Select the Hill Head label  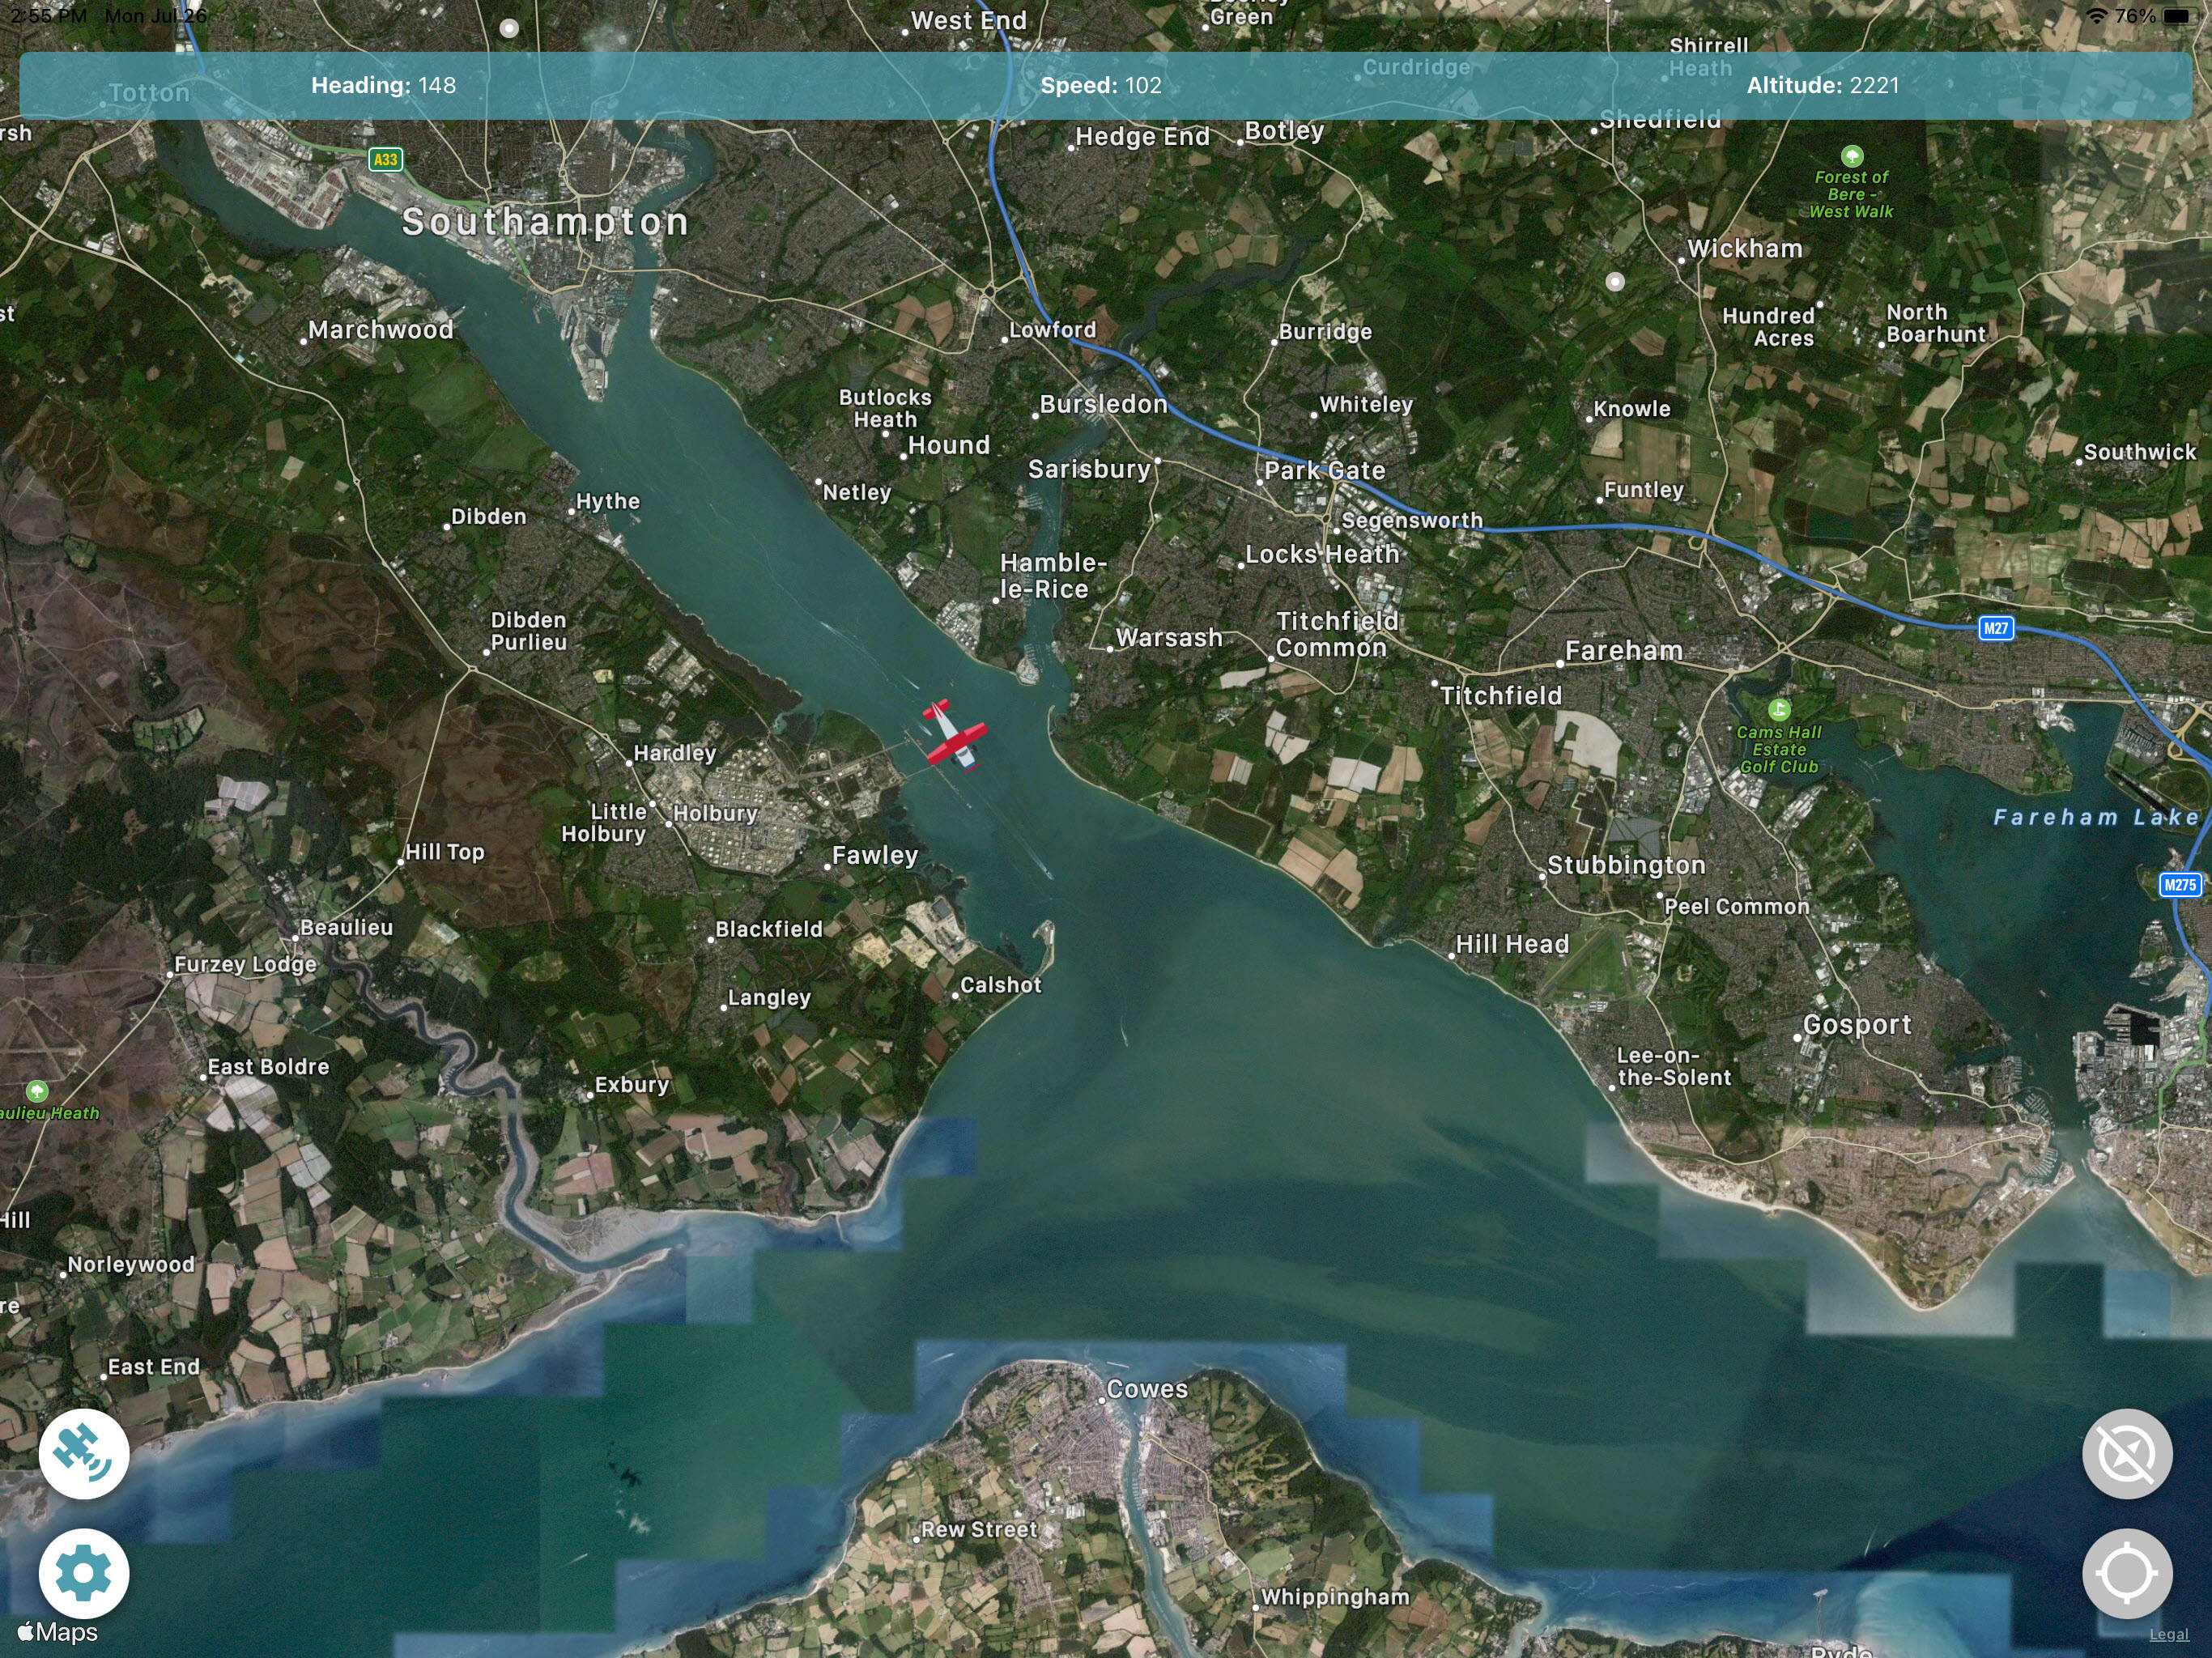(1512, 944)
